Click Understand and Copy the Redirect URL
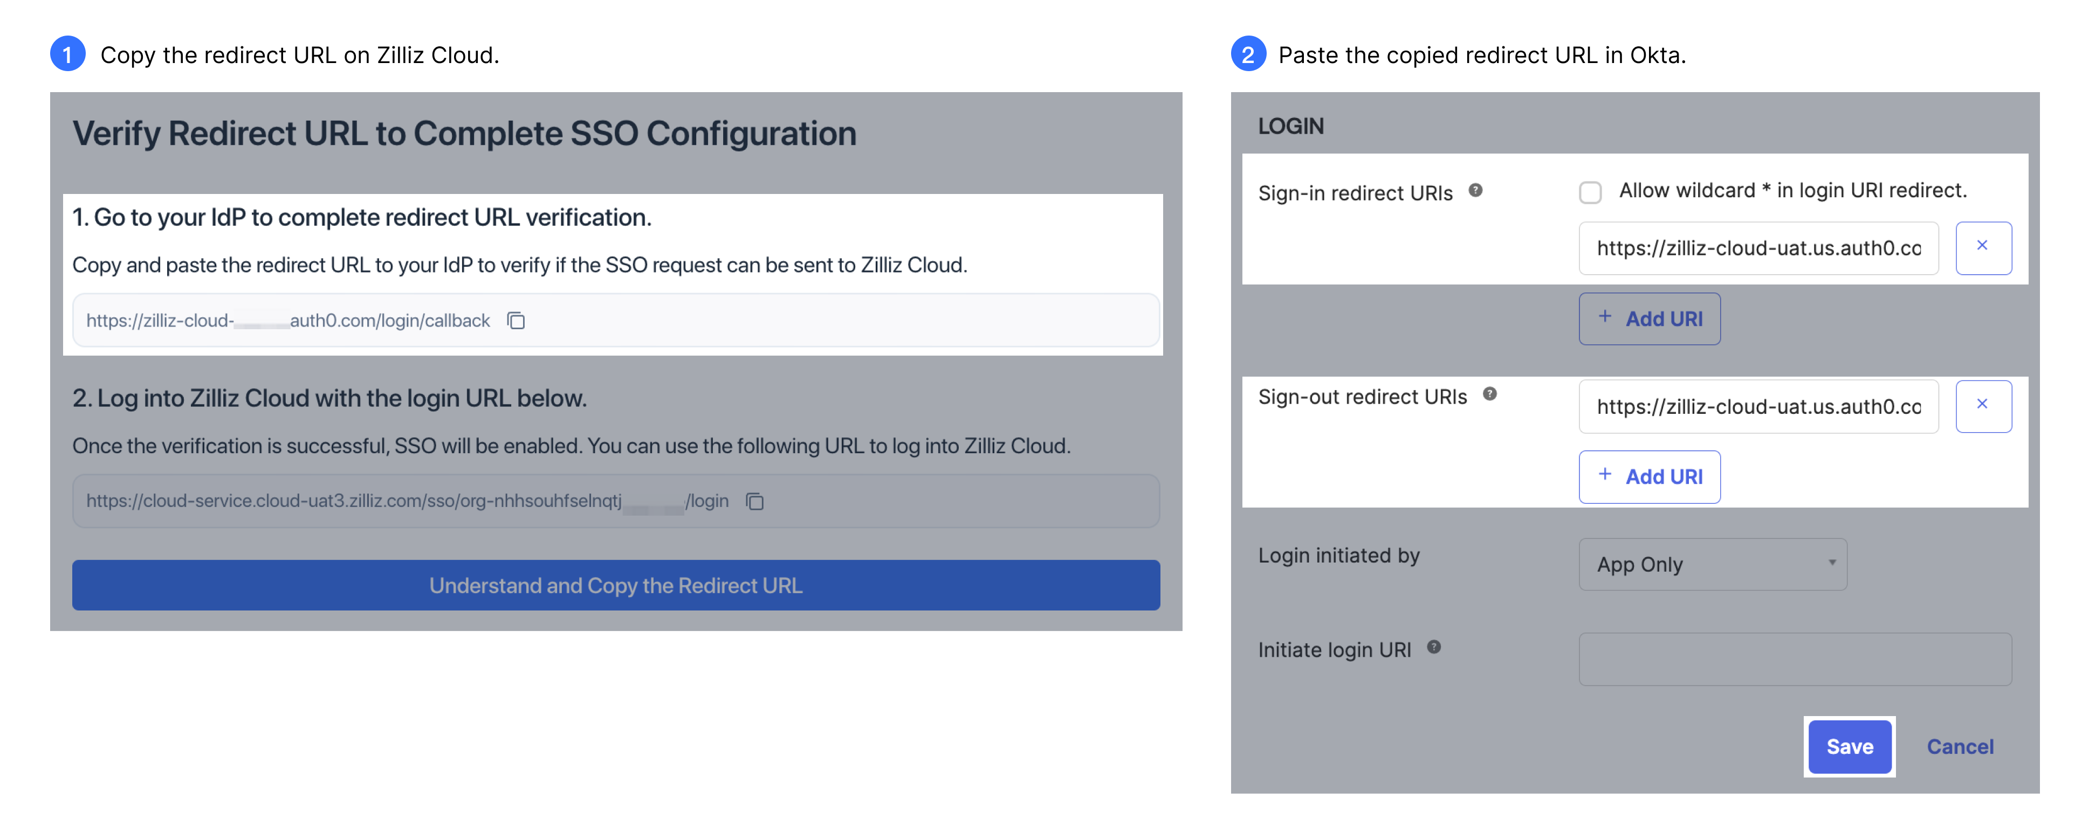The height and width of the screenshot is (826, 2082). (616, 585)
